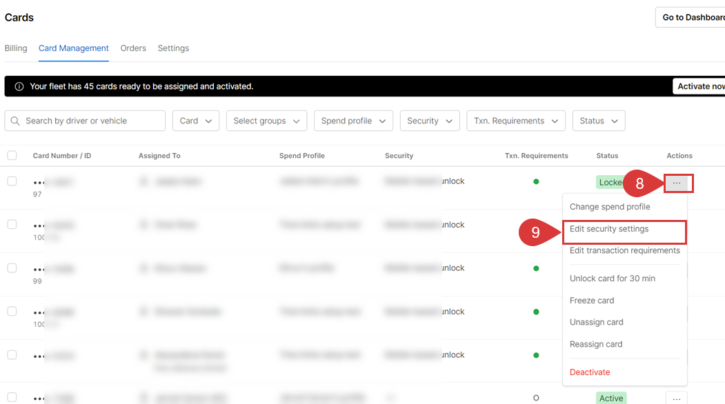
Task: Click the search magnifier icon
Action: click(15, 121)
